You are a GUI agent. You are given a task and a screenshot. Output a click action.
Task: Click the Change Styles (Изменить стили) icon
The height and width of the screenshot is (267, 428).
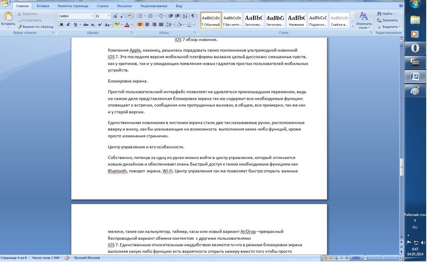point(364,16)
